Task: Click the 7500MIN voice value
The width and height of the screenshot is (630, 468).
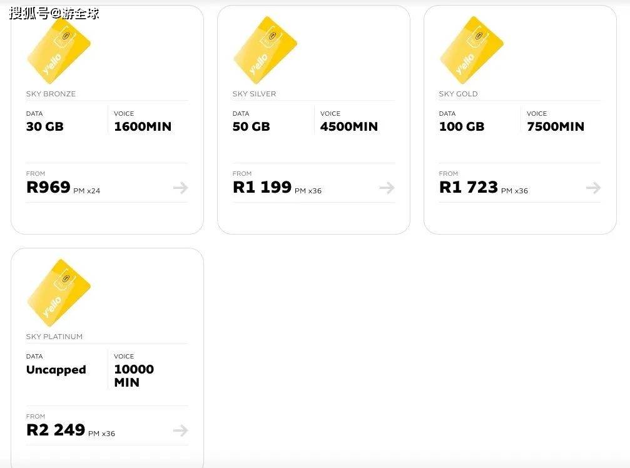Action: click(x=556, y=126)
